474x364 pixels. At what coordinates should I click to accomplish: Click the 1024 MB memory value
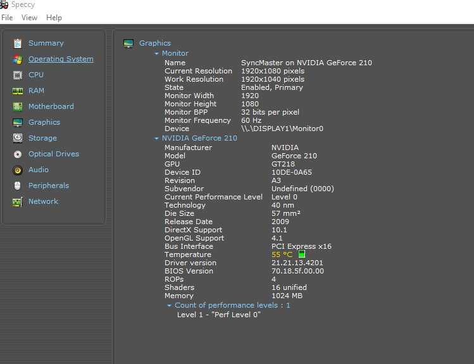click(x=287, y=296)
